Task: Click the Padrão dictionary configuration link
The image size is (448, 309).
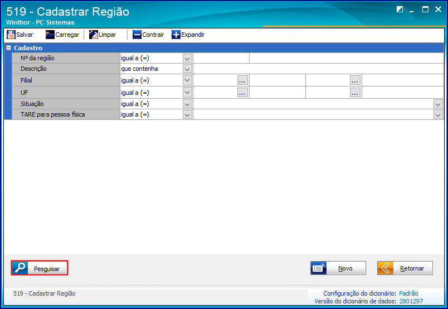Action: [x=408, y=293]
